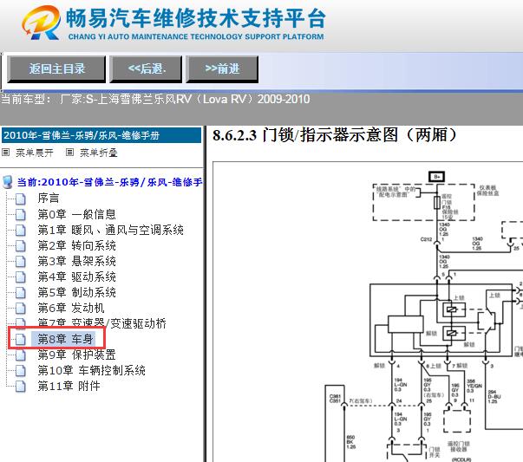Click page icon beside 第1章
This screenshot has height=462, width=523.
pos(21,230)
